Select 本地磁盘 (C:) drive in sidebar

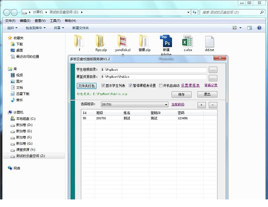click(23, 118)
